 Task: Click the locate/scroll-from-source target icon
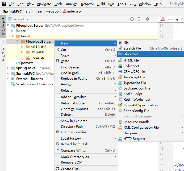tap(132, 19)
